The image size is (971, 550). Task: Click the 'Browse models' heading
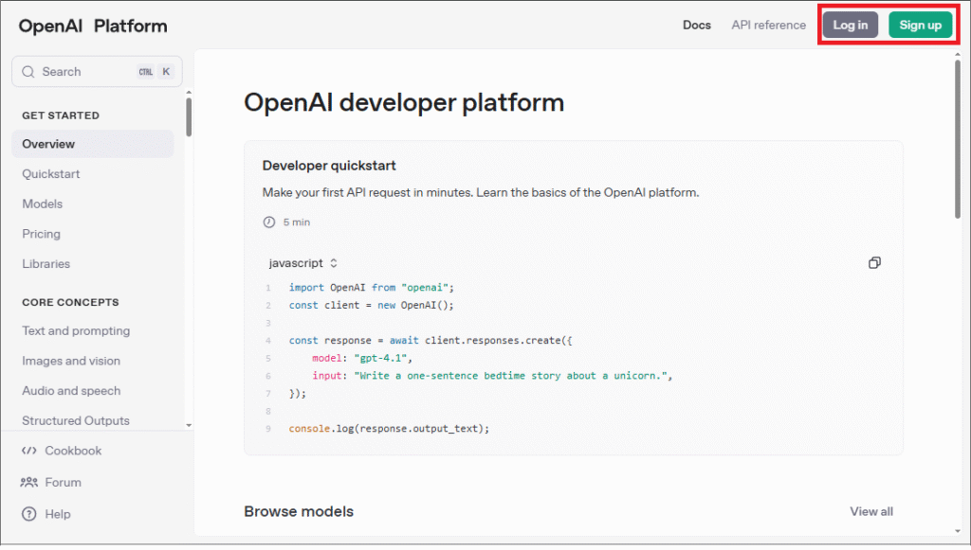[299, 512]
